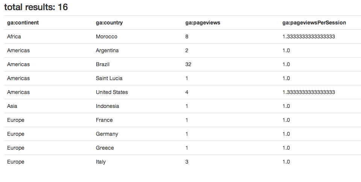Select the Morocco country cell
Viewport: 361px width, 182px height.
(x=106, y=36)
